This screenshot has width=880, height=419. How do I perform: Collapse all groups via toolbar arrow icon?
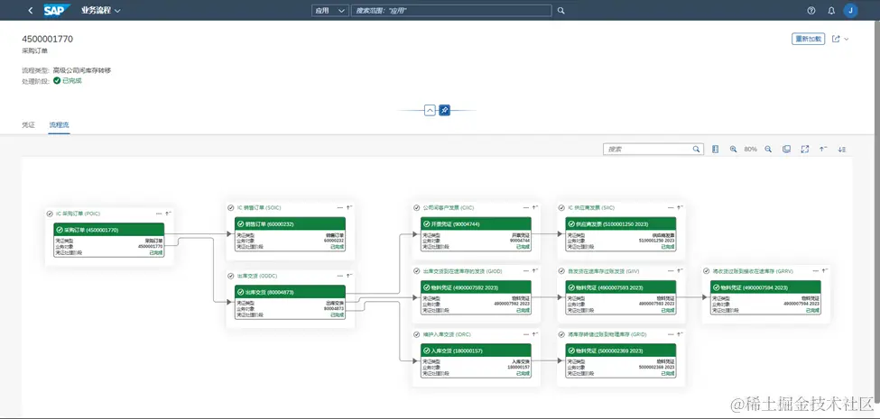point(823,149)
